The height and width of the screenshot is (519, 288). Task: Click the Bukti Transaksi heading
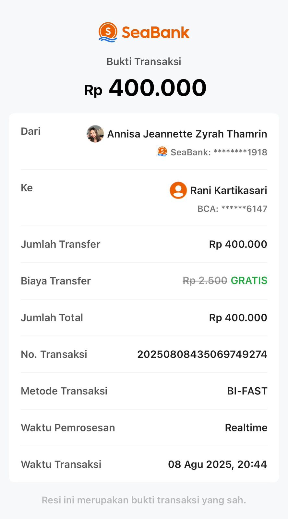144,61
